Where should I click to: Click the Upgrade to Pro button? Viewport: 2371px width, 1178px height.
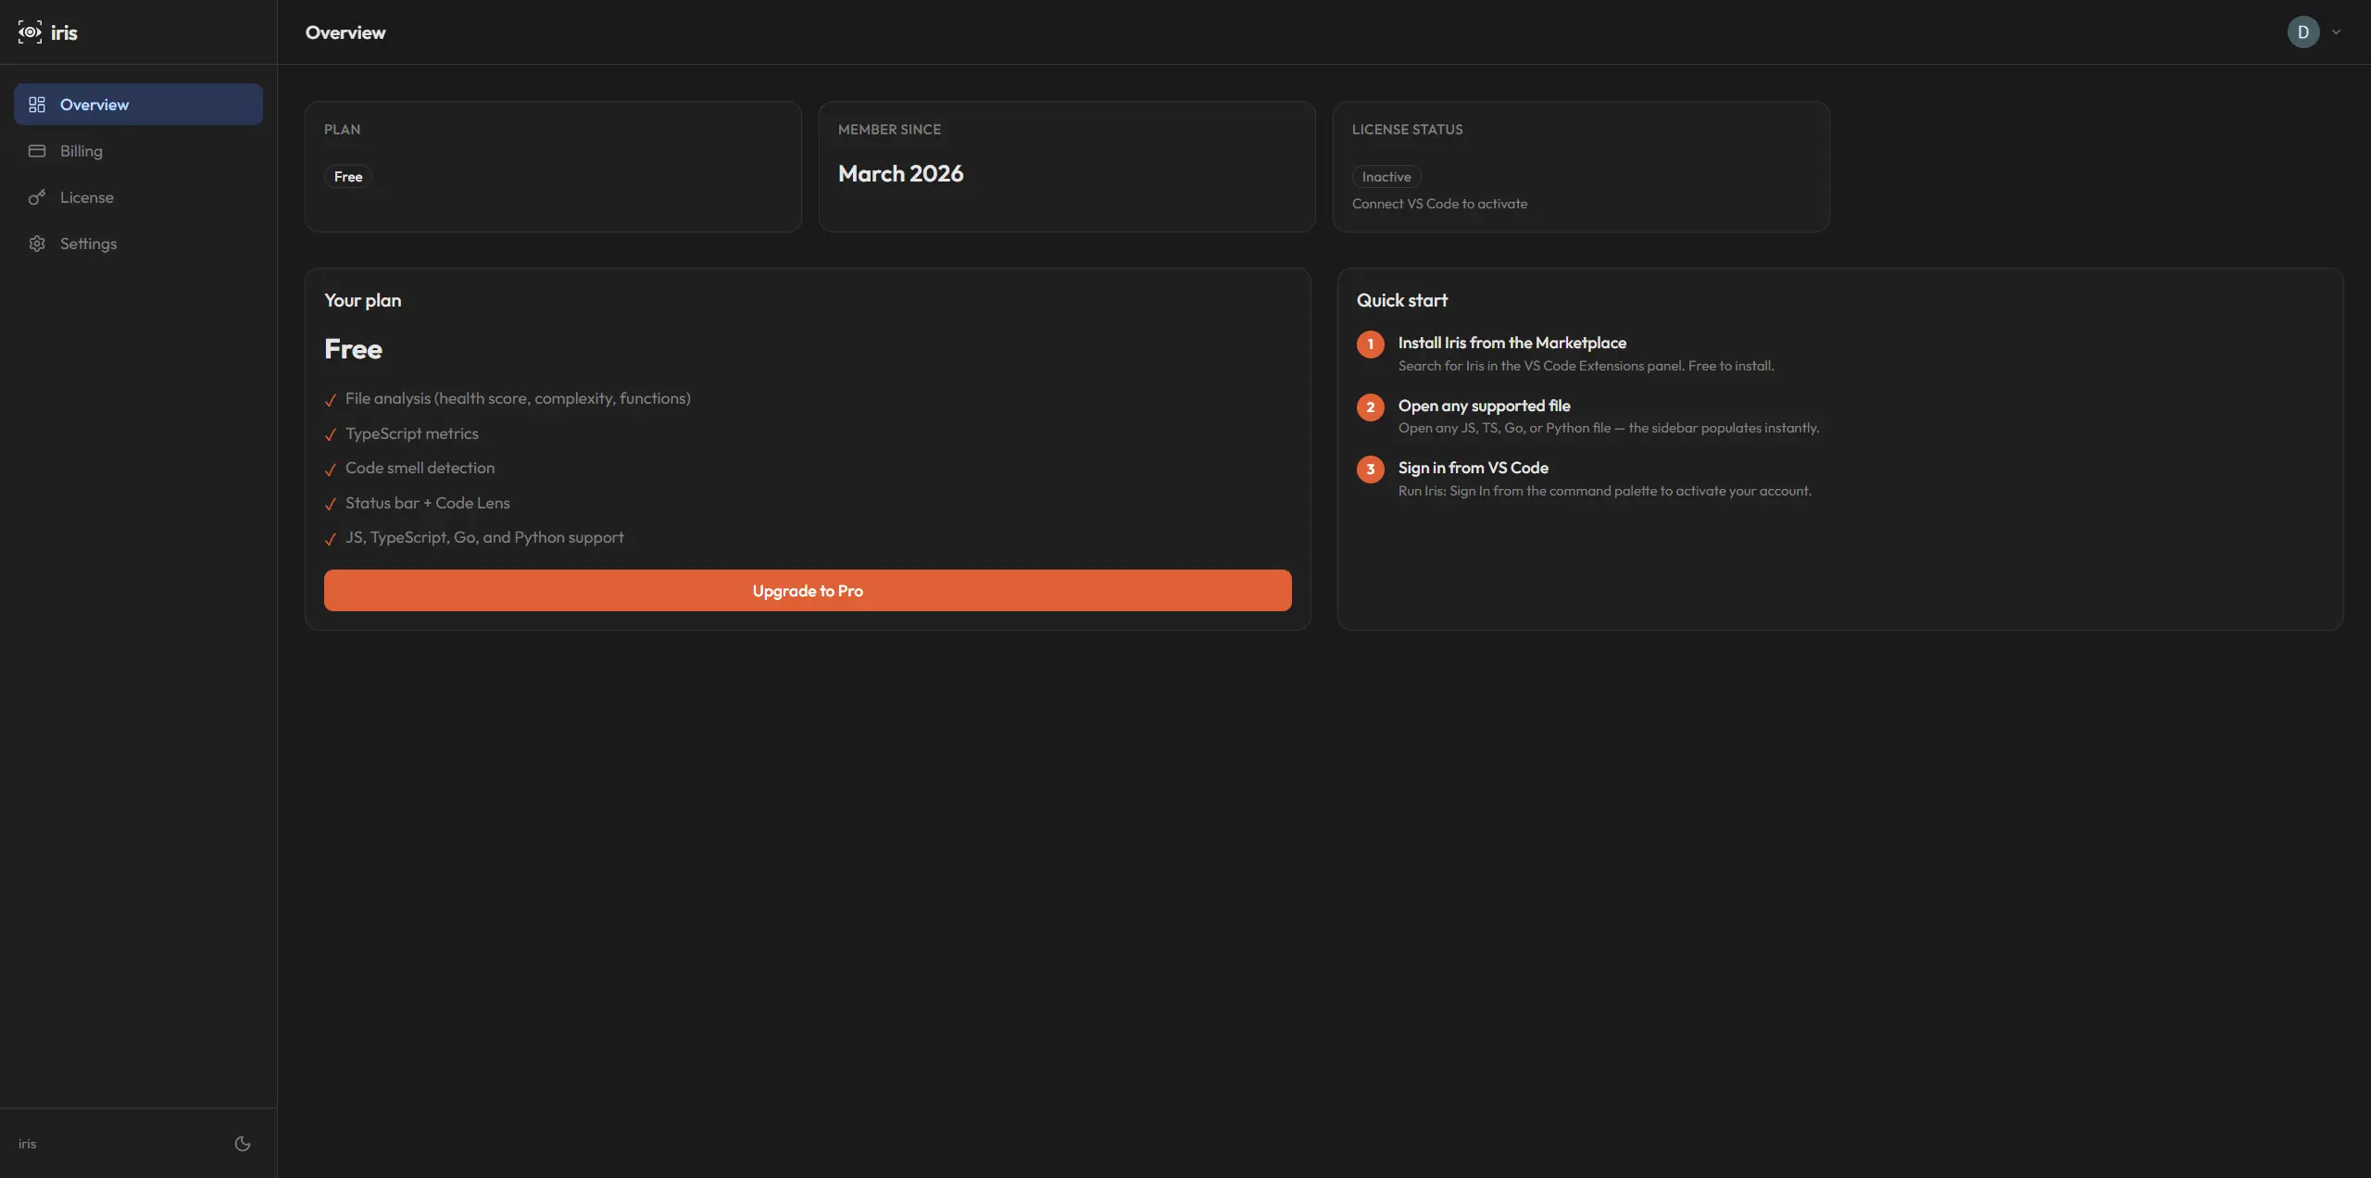click(807, 590)
